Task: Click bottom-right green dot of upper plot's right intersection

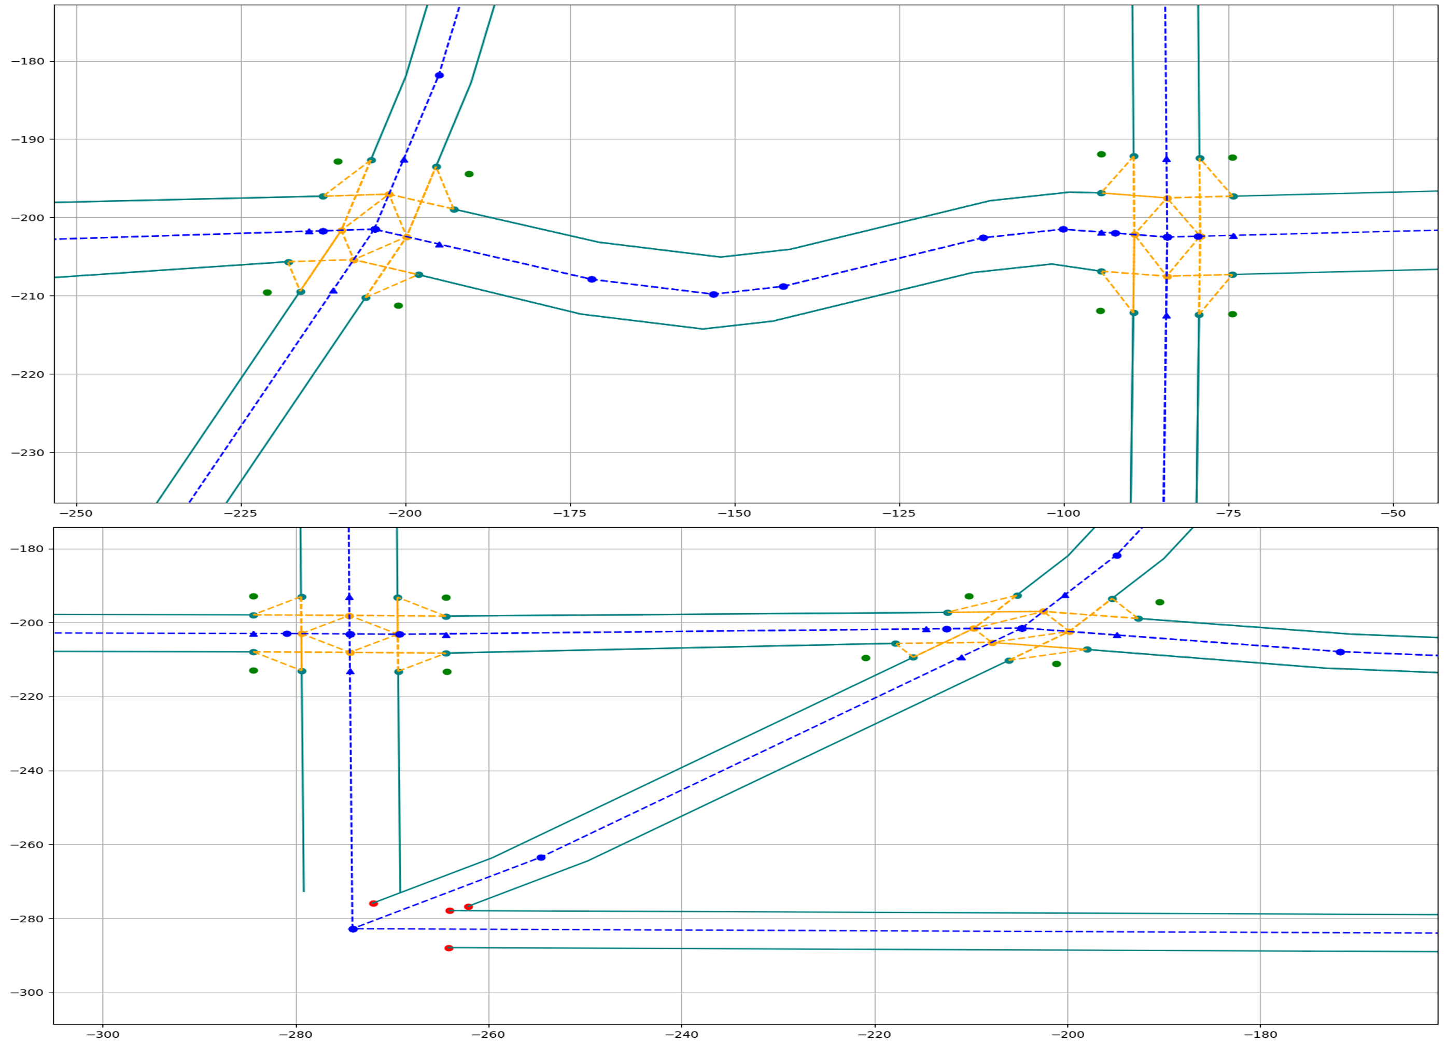Action: (x=1232, y=314)
